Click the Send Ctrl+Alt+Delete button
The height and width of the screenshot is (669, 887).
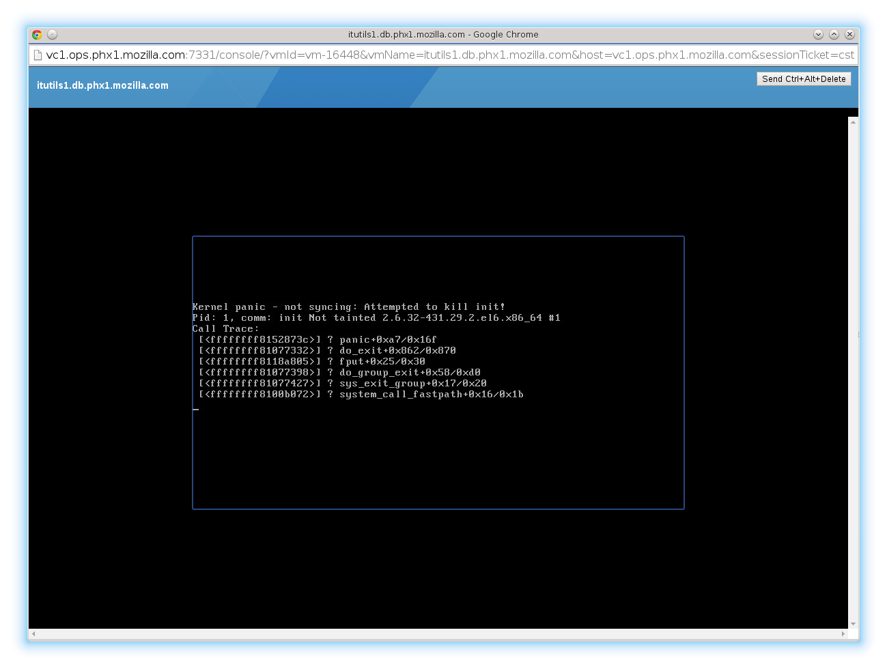(x=804, y=79)
